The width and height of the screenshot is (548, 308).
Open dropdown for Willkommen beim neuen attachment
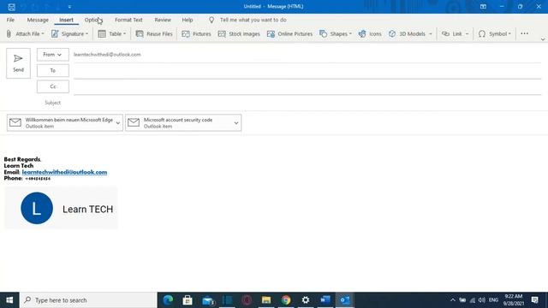point(118,123)
